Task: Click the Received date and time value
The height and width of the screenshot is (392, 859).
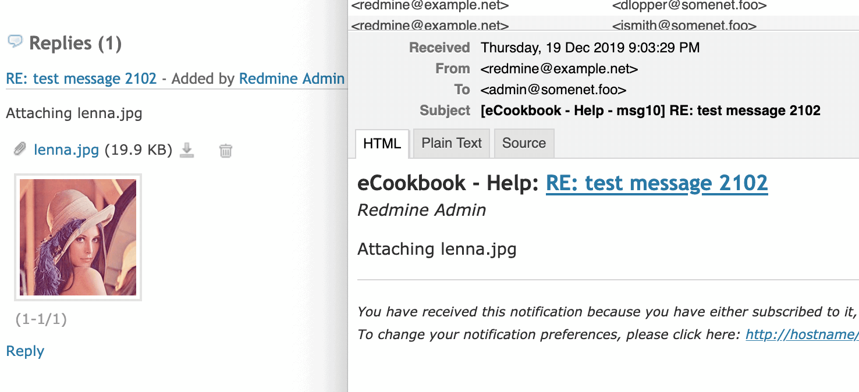Action: tap(590, 48)
